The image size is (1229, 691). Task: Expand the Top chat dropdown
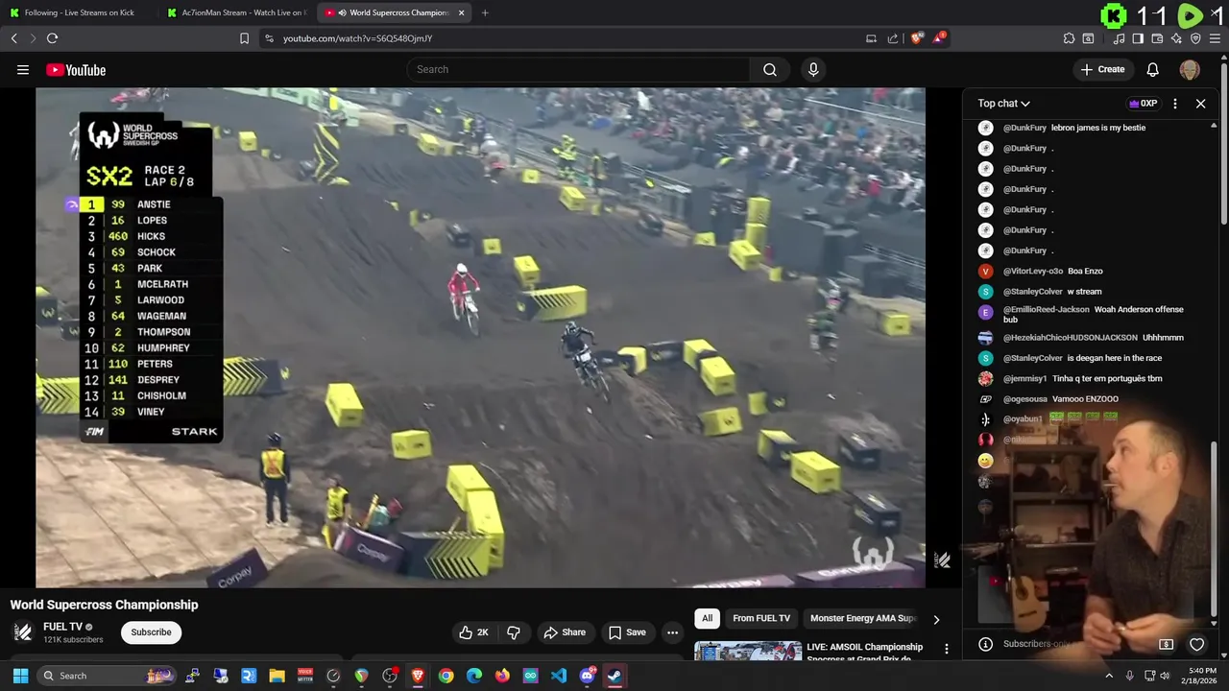(x=1004, y=104)
